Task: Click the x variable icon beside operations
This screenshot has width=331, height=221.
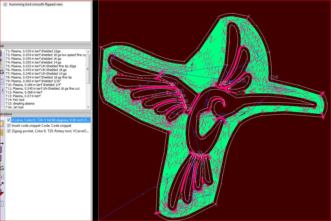Action: (1, 176)
